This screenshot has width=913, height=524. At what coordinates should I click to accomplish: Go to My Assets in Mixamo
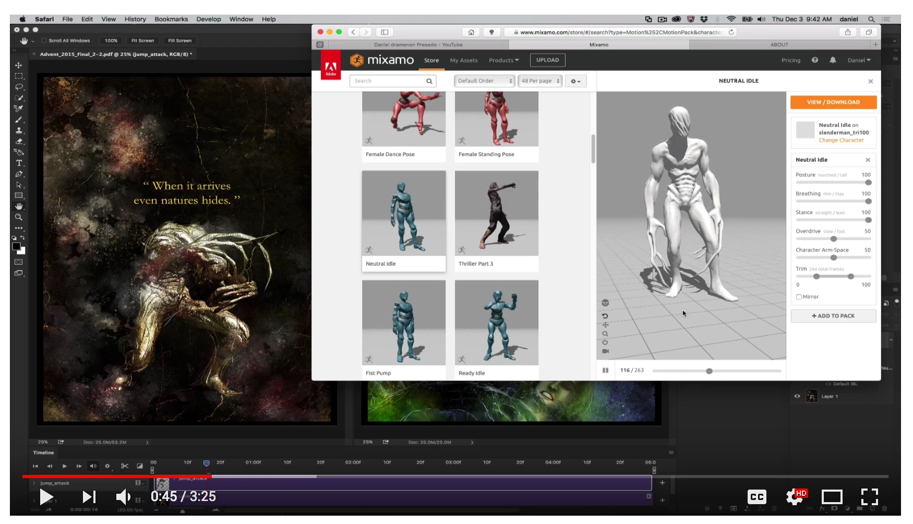pos(464,60)
